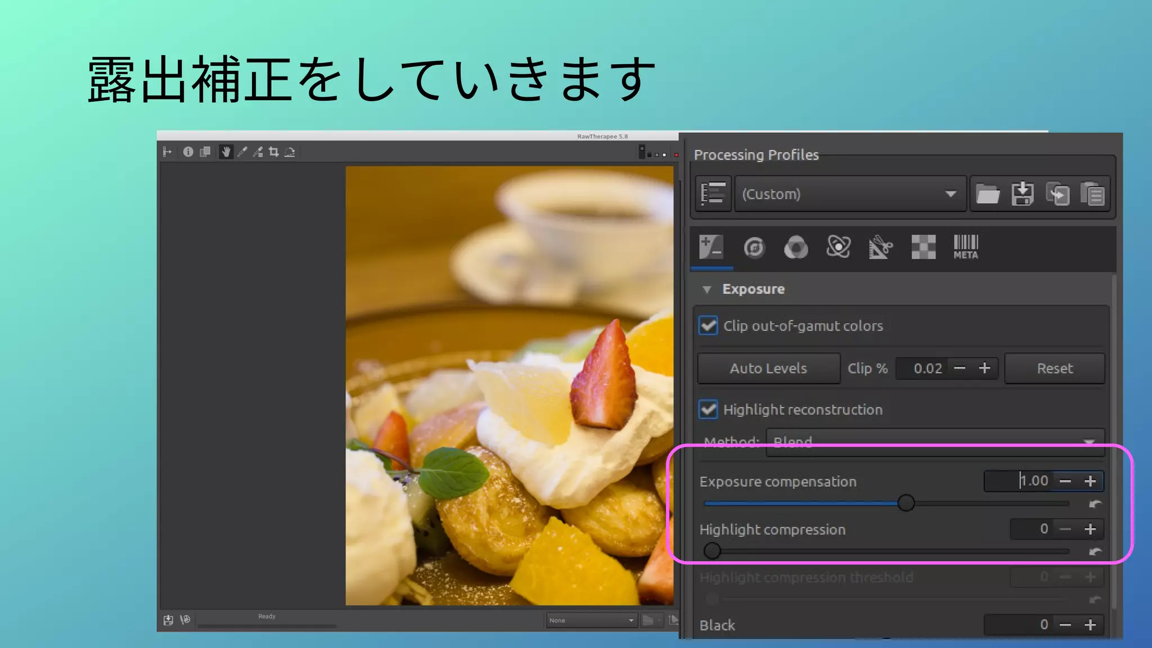The width and height of the screenshot is (1152, 648).
Task: Click the Highlight compression slider handle
Action: pyautogui.click(x=712, y=551)
